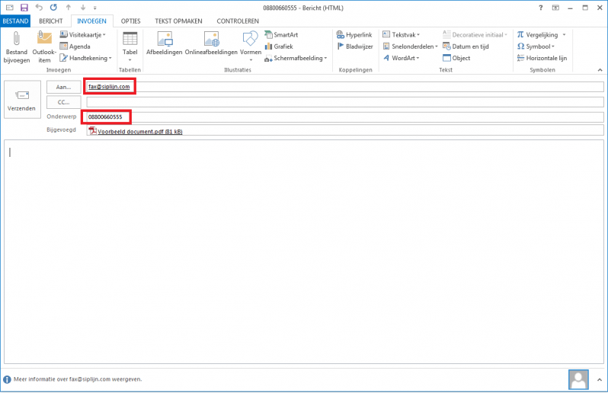Image resolution: width=608 pixels, height=393 pixels.
Task: Insert a Grafiek chart
Action: (279, 46)
